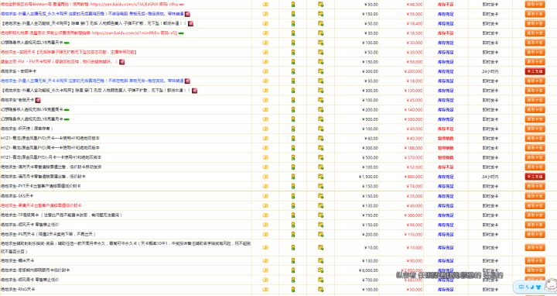This screenshot has width=557, height=296.
Task: Click the blue stock status link in ¥45,000 row
Action: click(x=446, y=100)
